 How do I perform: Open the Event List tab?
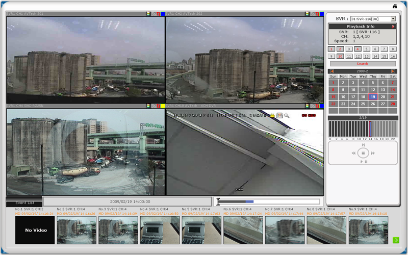point(24,202)
